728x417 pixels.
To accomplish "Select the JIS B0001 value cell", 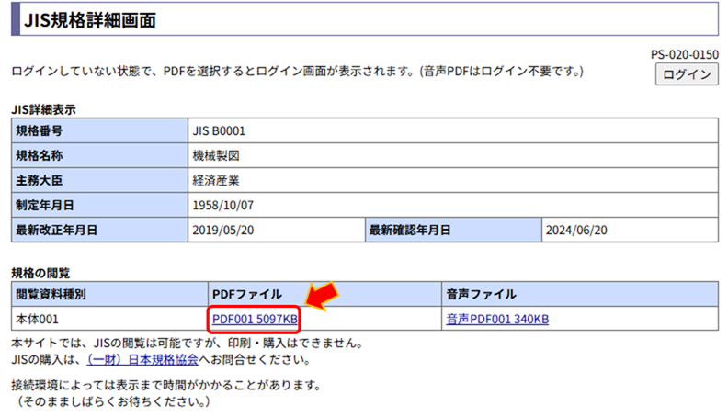I will point(220,131).
